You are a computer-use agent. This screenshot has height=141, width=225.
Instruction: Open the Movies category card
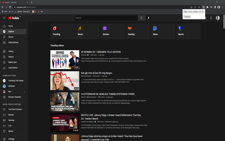113,31
